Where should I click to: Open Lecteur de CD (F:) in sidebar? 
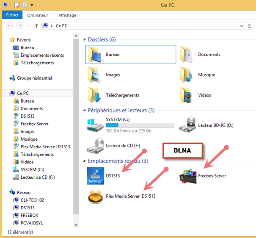(38, 177)
